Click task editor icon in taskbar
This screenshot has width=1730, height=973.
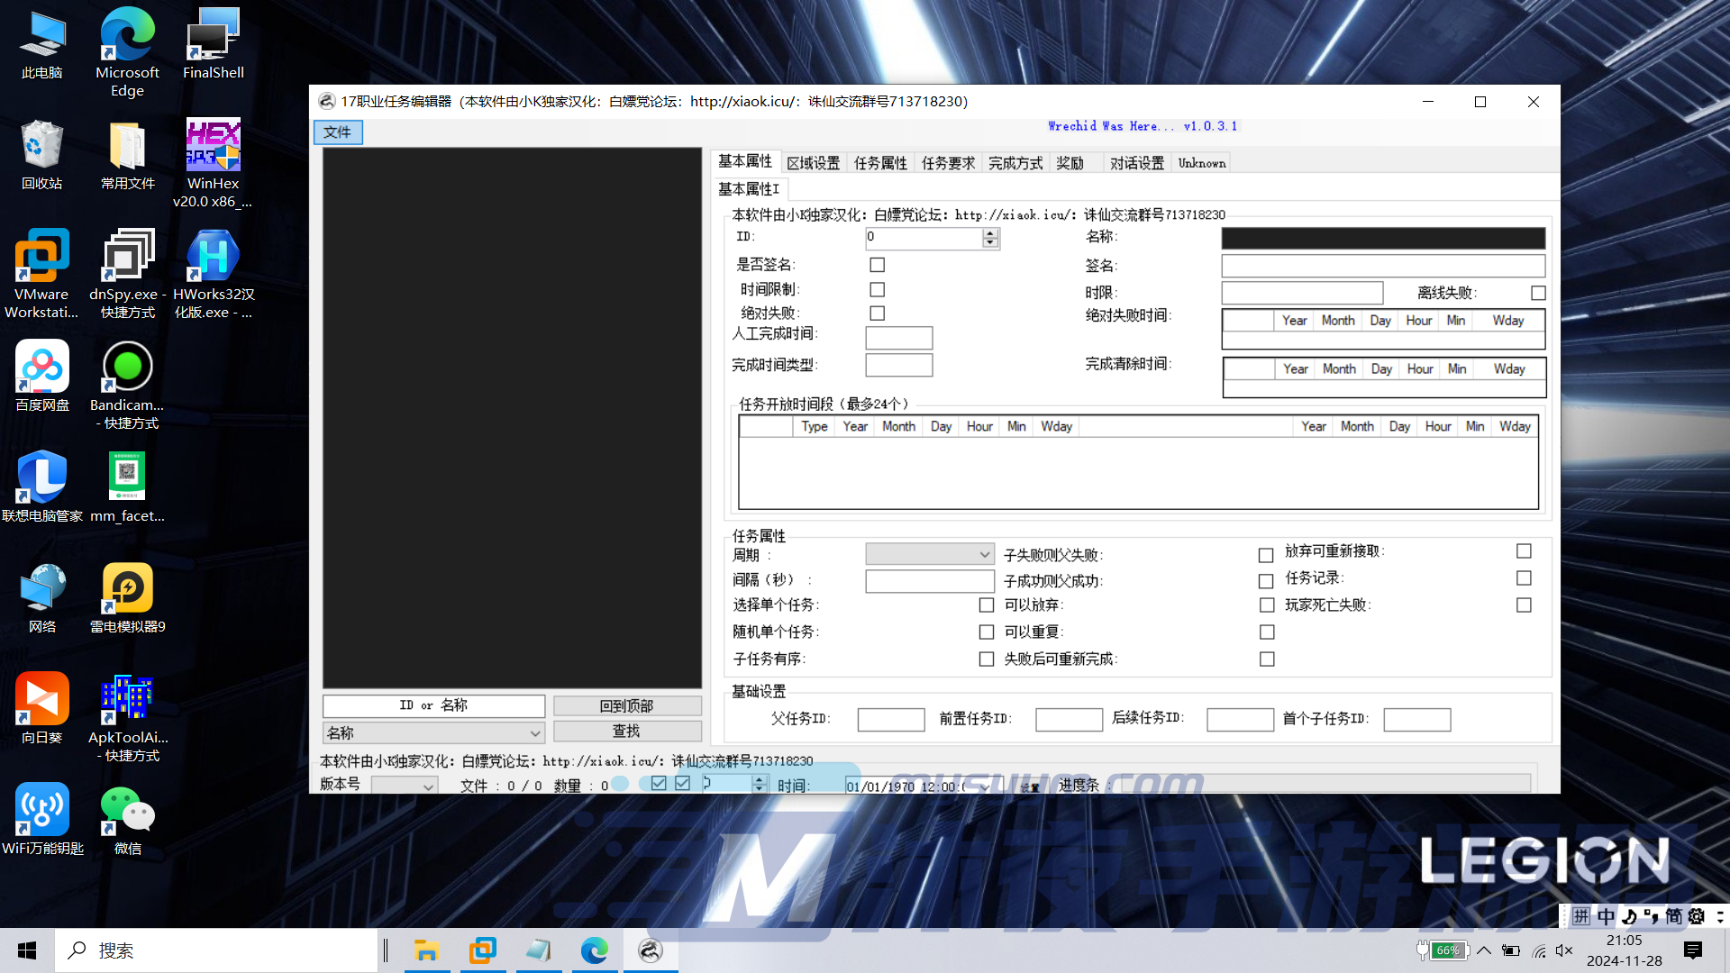tap(650, 950)
